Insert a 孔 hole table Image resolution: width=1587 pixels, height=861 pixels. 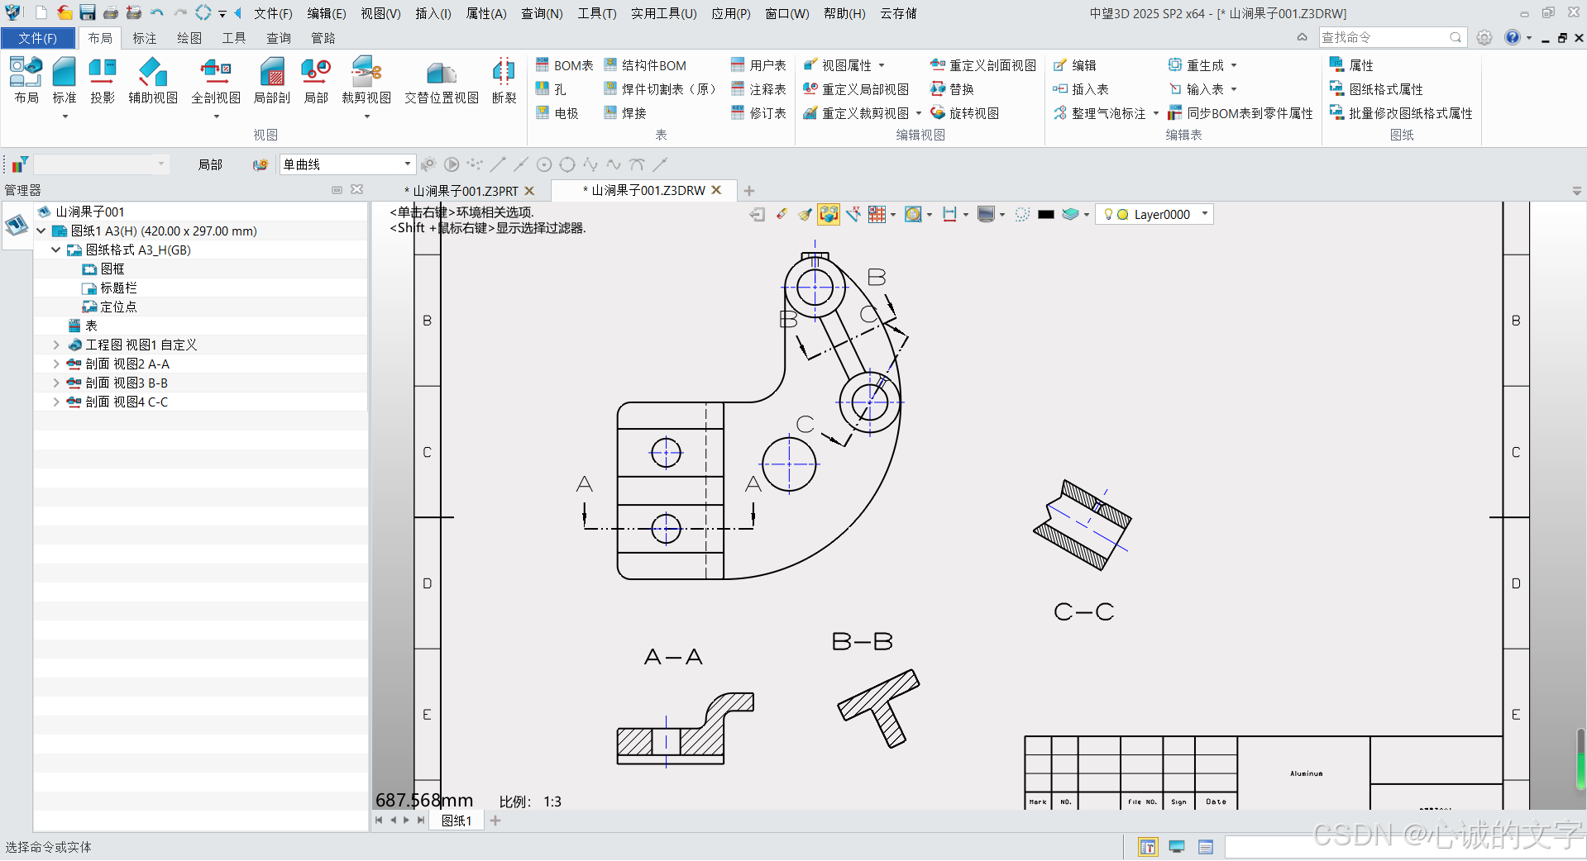551,89
